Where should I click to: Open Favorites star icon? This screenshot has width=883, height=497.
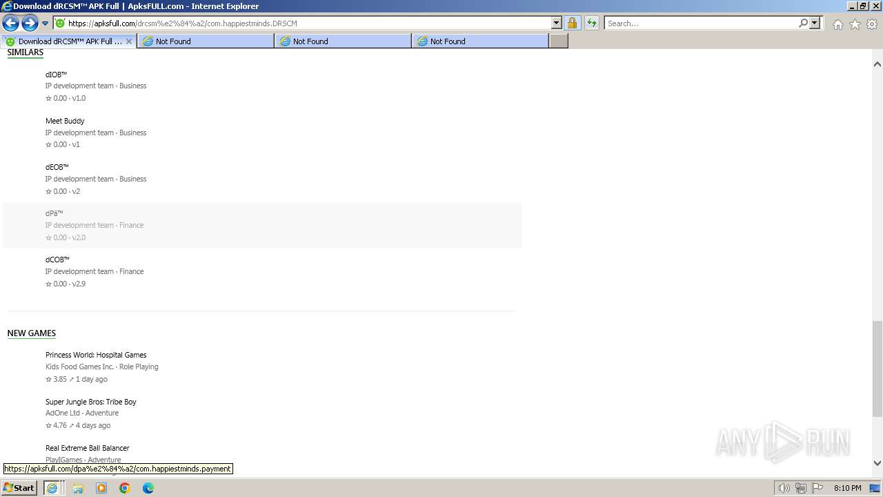tap(855, 24)
